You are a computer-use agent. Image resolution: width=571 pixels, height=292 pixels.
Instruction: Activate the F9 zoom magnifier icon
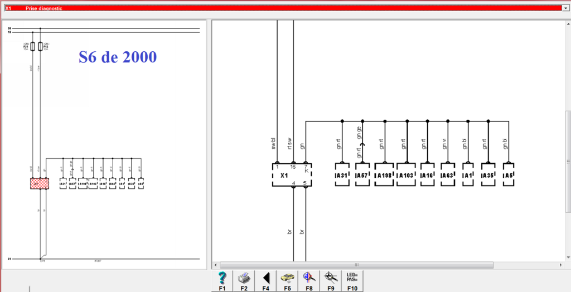click(331, 278)
